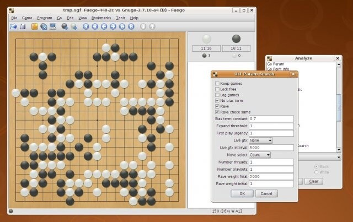The height and width of the screenshot is (222, 353).
Task: Select the White radio button in Analyze
Action: pos(316,172)
